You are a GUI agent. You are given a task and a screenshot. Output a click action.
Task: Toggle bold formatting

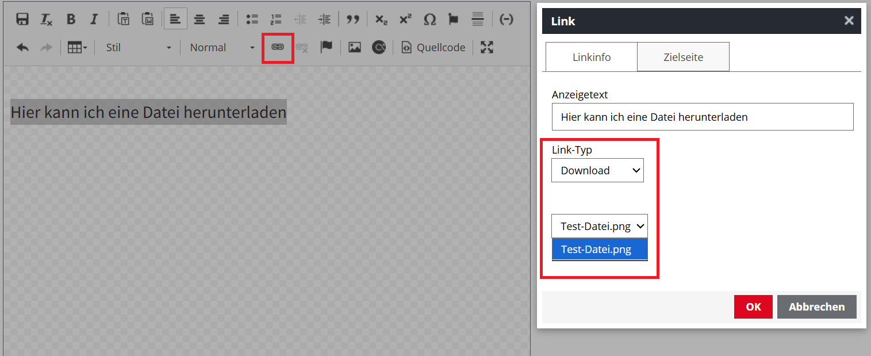pos(71,19)
